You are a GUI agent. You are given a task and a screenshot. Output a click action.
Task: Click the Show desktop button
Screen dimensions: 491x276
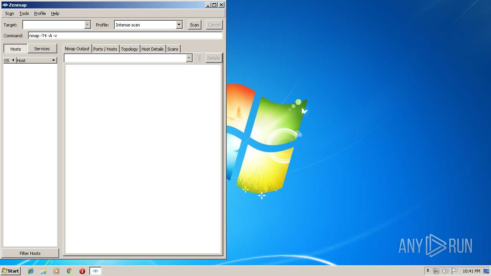point(486,271)
